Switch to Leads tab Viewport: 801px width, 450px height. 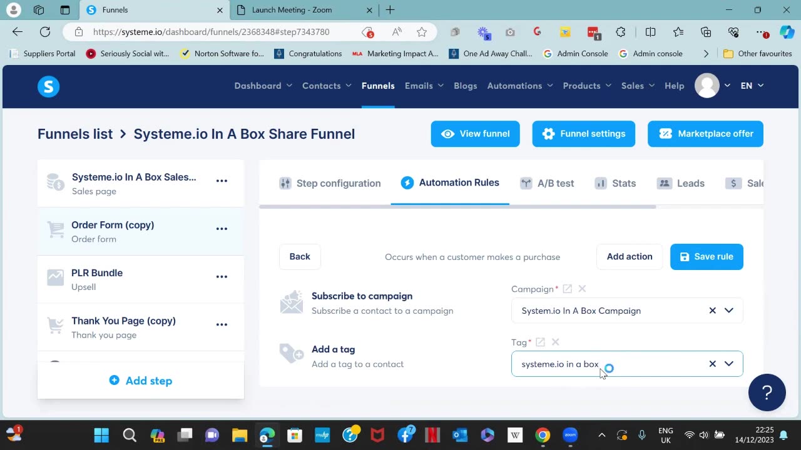[x=681, y=183]
